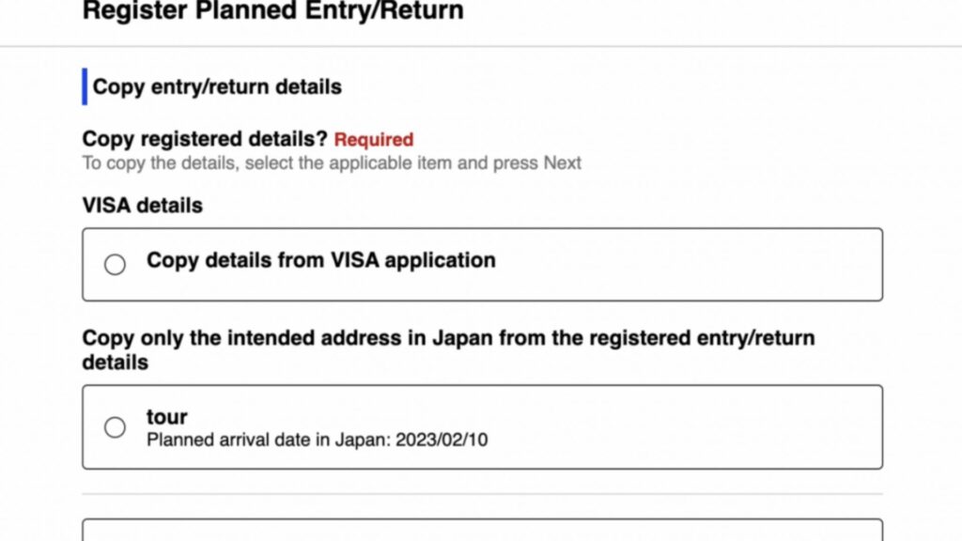Click the radio circle beside tour
The image size is (962, 541).
click(115, 426)
